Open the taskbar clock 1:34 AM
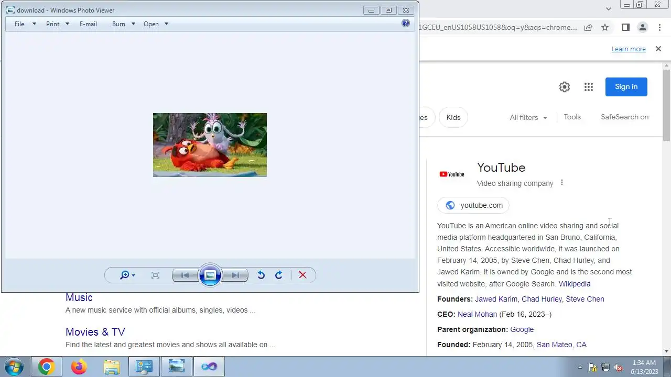The height and width of the screenshot is (377, 671). click(644, 367)
